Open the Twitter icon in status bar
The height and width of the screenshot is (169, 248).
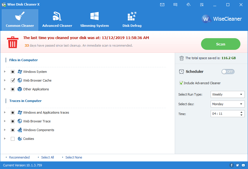pyautogui.click(x=237, y=165)
